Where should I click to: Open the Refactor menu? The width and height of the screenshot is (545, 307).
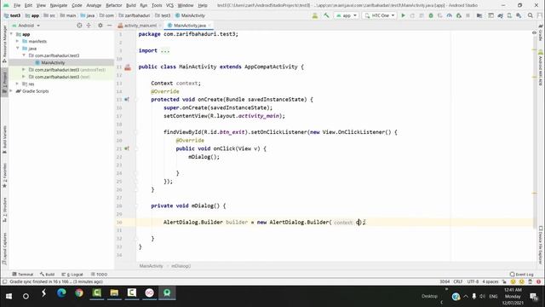113,5
